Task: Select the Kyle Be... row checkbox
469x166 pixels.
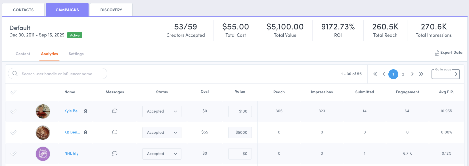Action: coord(13,111)
